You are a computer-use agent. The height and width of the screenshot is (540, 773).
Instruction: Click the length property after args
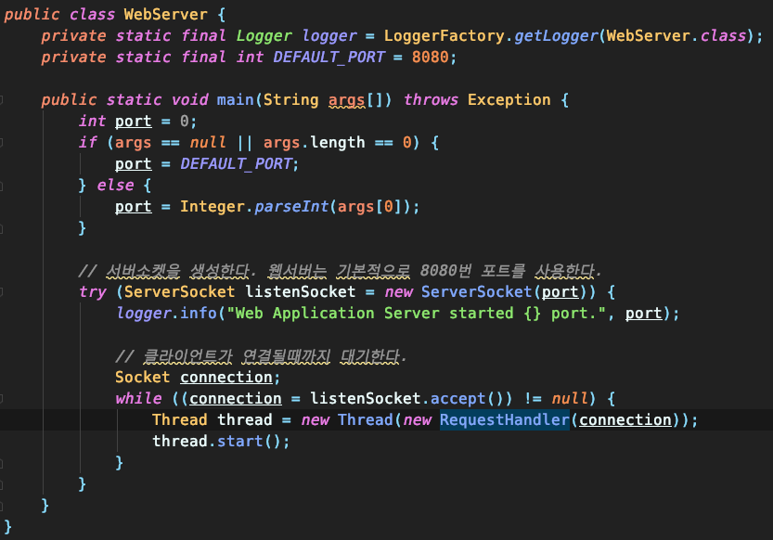coord(338,142)
